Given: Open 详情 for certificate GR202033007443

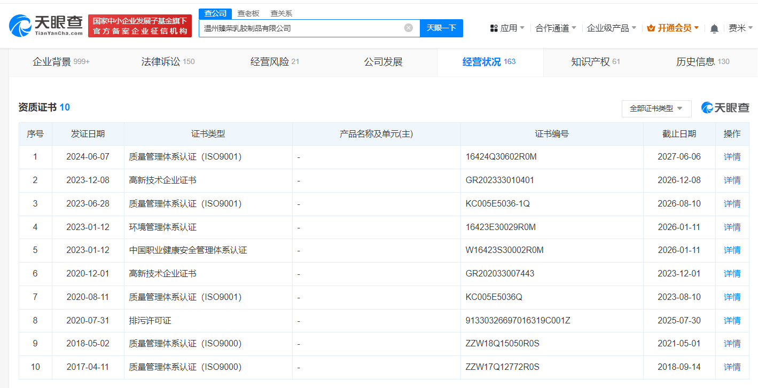Looking at the screenshot, I should pyautogui.click(x=732, y=274).
